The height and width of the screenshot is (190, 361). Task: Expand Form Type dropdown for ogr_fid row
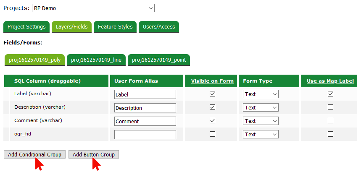tap(261, 135)
